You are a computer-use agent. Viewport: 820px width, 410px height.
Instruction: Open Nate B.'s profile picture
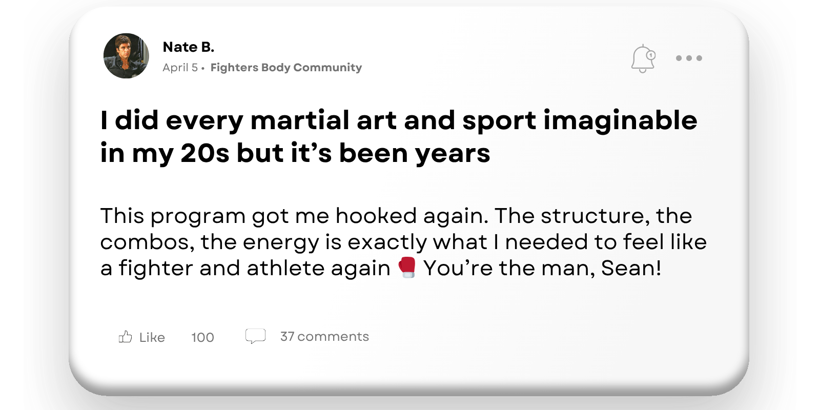point(126,56)
